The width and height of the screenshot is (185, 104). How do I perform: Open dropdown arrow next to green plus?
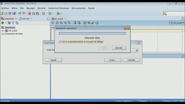(6, 23)
